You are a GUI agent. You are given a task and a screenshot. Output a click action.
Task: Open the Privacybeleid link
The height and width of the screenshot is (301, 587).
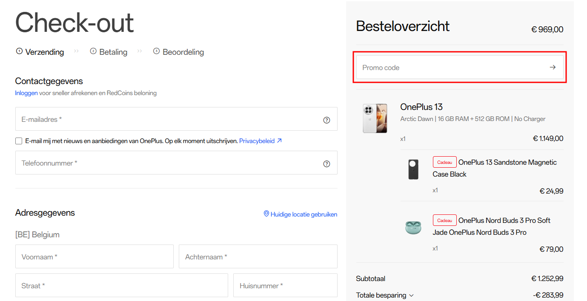coord(257,141)
